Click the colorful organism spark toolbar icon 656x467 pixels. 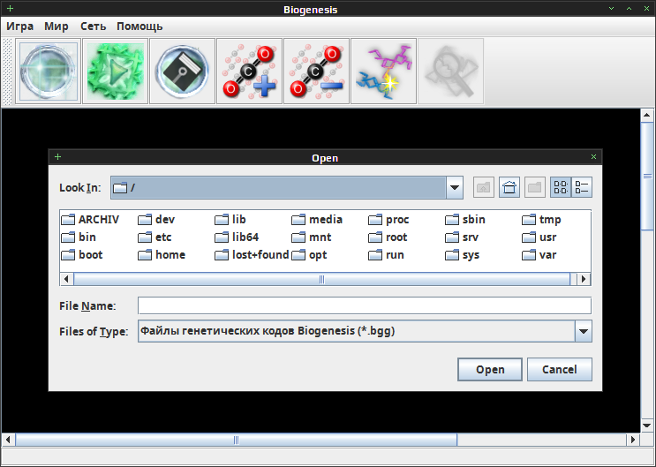384,71
